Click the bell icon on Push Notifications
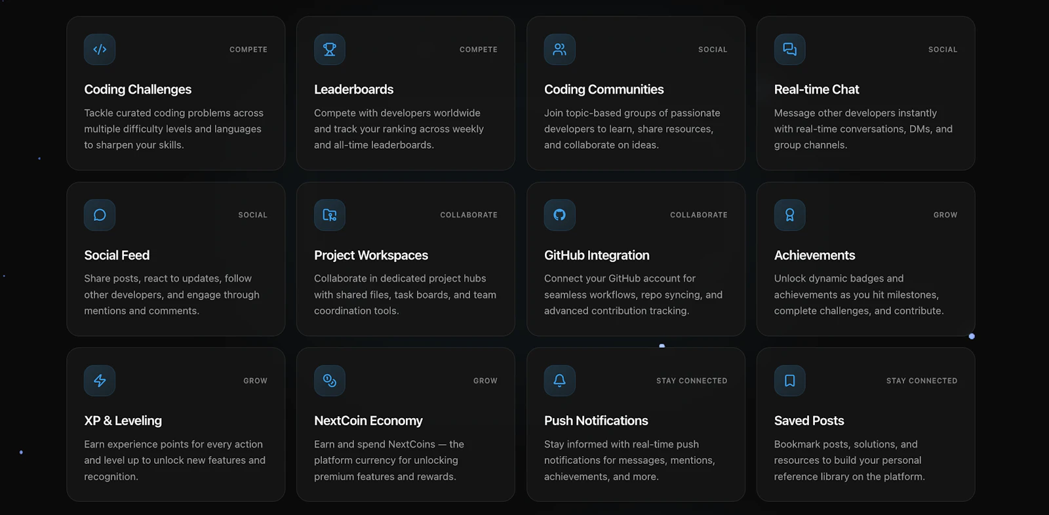Viewport: 1049px width, 515px height. (560, 381)
